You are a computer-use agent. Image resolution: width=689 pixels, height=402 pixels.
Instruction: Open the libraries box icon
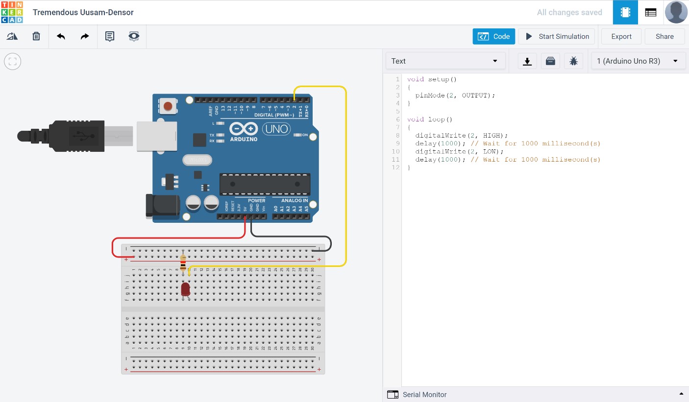click(x=550, y=61)
